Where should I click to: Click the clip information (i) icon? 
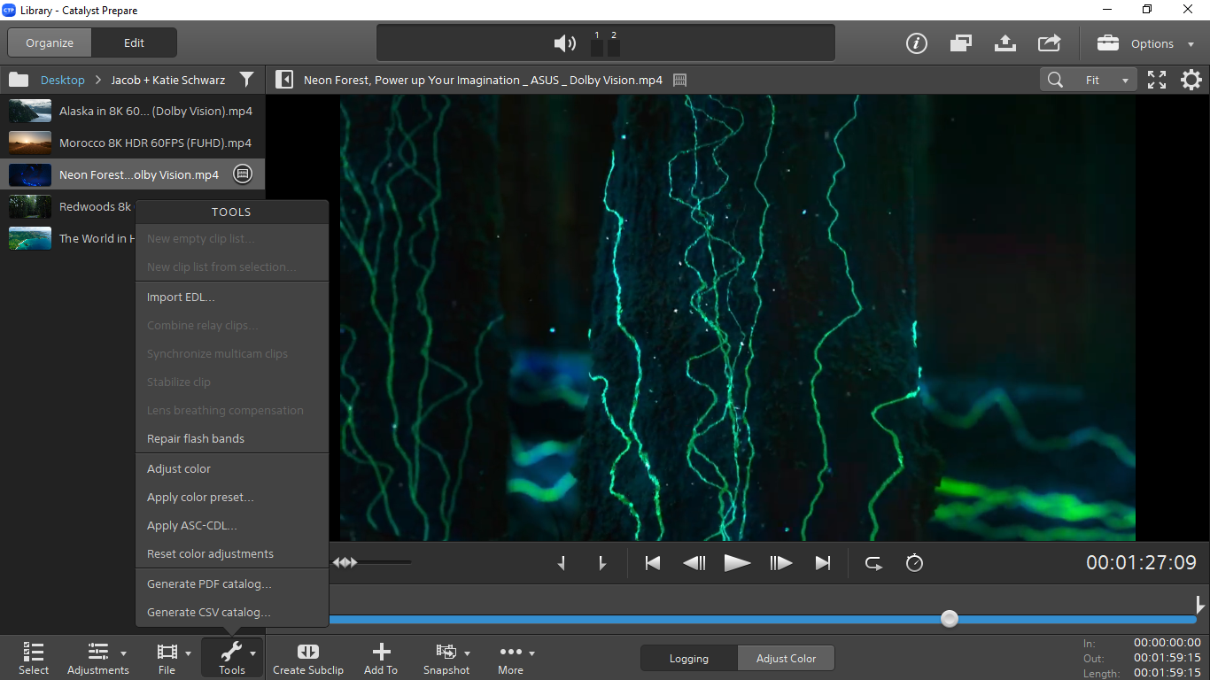coord(916,43)
